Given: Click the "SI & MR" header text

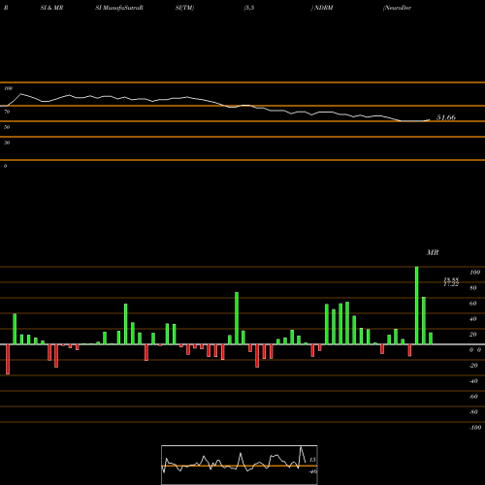Looking at the screenshot, I should (51, 8).
